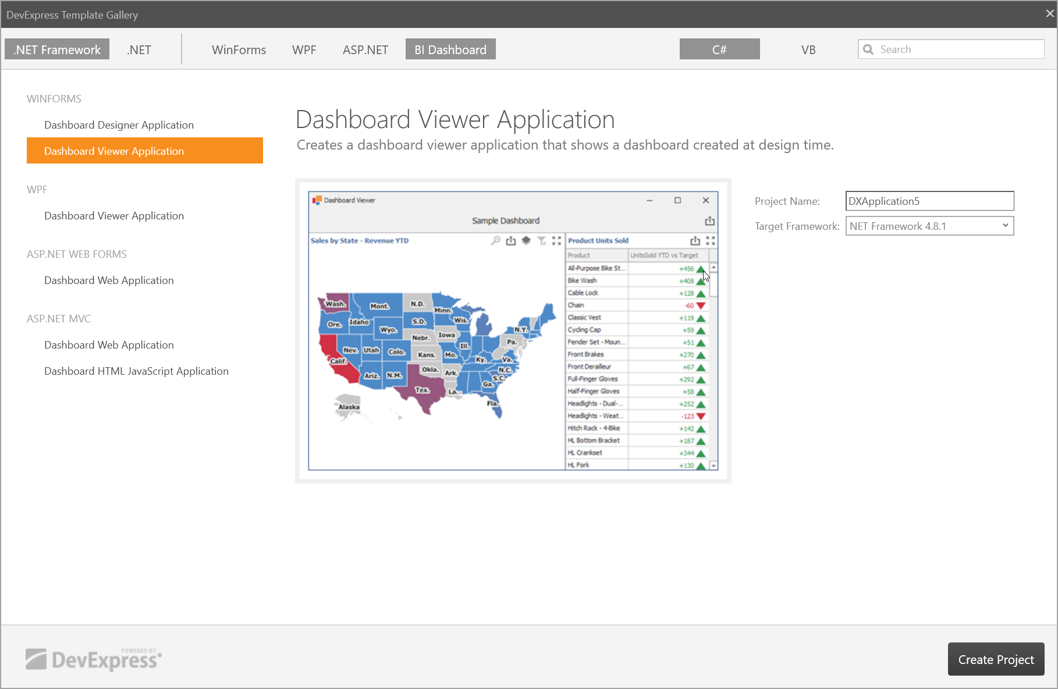The width and height of the screenshot is (1058, 689).
Task: Click the DevExpress logo in the footer
Action: (x=94, y=659)
